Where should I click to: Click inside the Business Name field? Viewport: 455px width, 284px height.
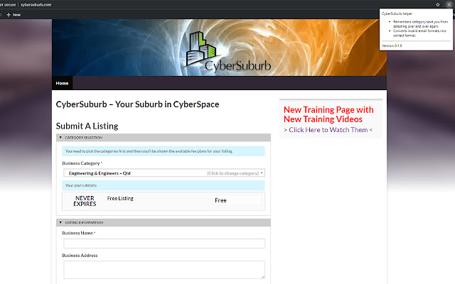pyautogui.click(x=164, y=244)
